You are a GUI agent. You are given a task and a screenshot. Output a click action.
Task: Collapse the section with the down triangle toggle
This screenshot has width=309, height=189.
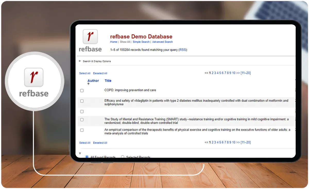80,153
